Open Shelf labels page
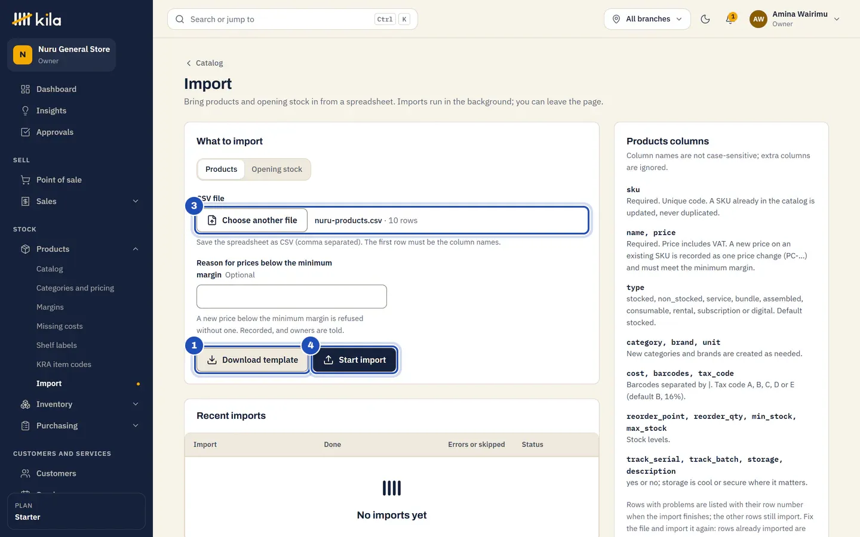Screen dimensions: 860x537 57,345
